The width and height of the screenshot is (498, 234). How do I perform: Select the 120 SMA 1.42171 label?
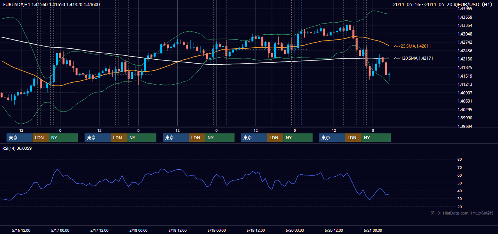(x=413, y=58)
